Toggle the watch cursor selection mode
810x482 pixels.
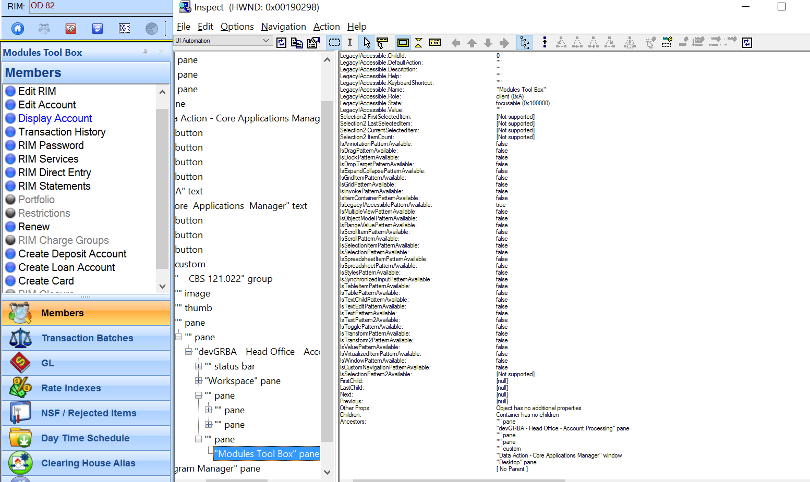point(382,42)
